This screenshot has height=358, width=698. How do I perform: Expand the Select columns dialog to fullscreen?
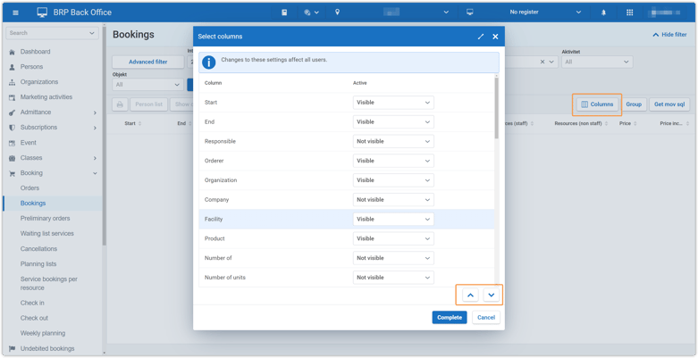(481, 37)
